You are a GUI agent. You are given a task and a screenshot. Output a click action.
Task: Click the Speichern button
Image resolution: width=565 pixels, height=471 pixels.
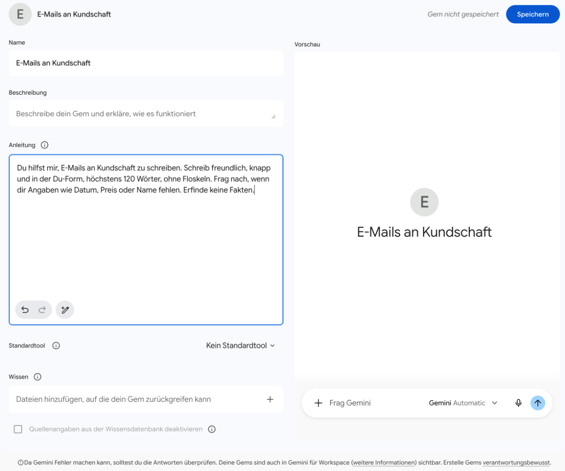(533, 15)
